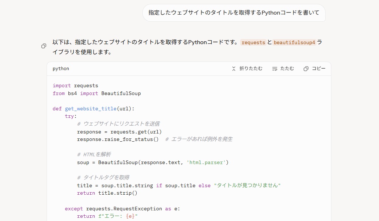Click the line-wrap icon beside たたむ
This screenshot has width=379, height=221.
click(x=275, y=68)
